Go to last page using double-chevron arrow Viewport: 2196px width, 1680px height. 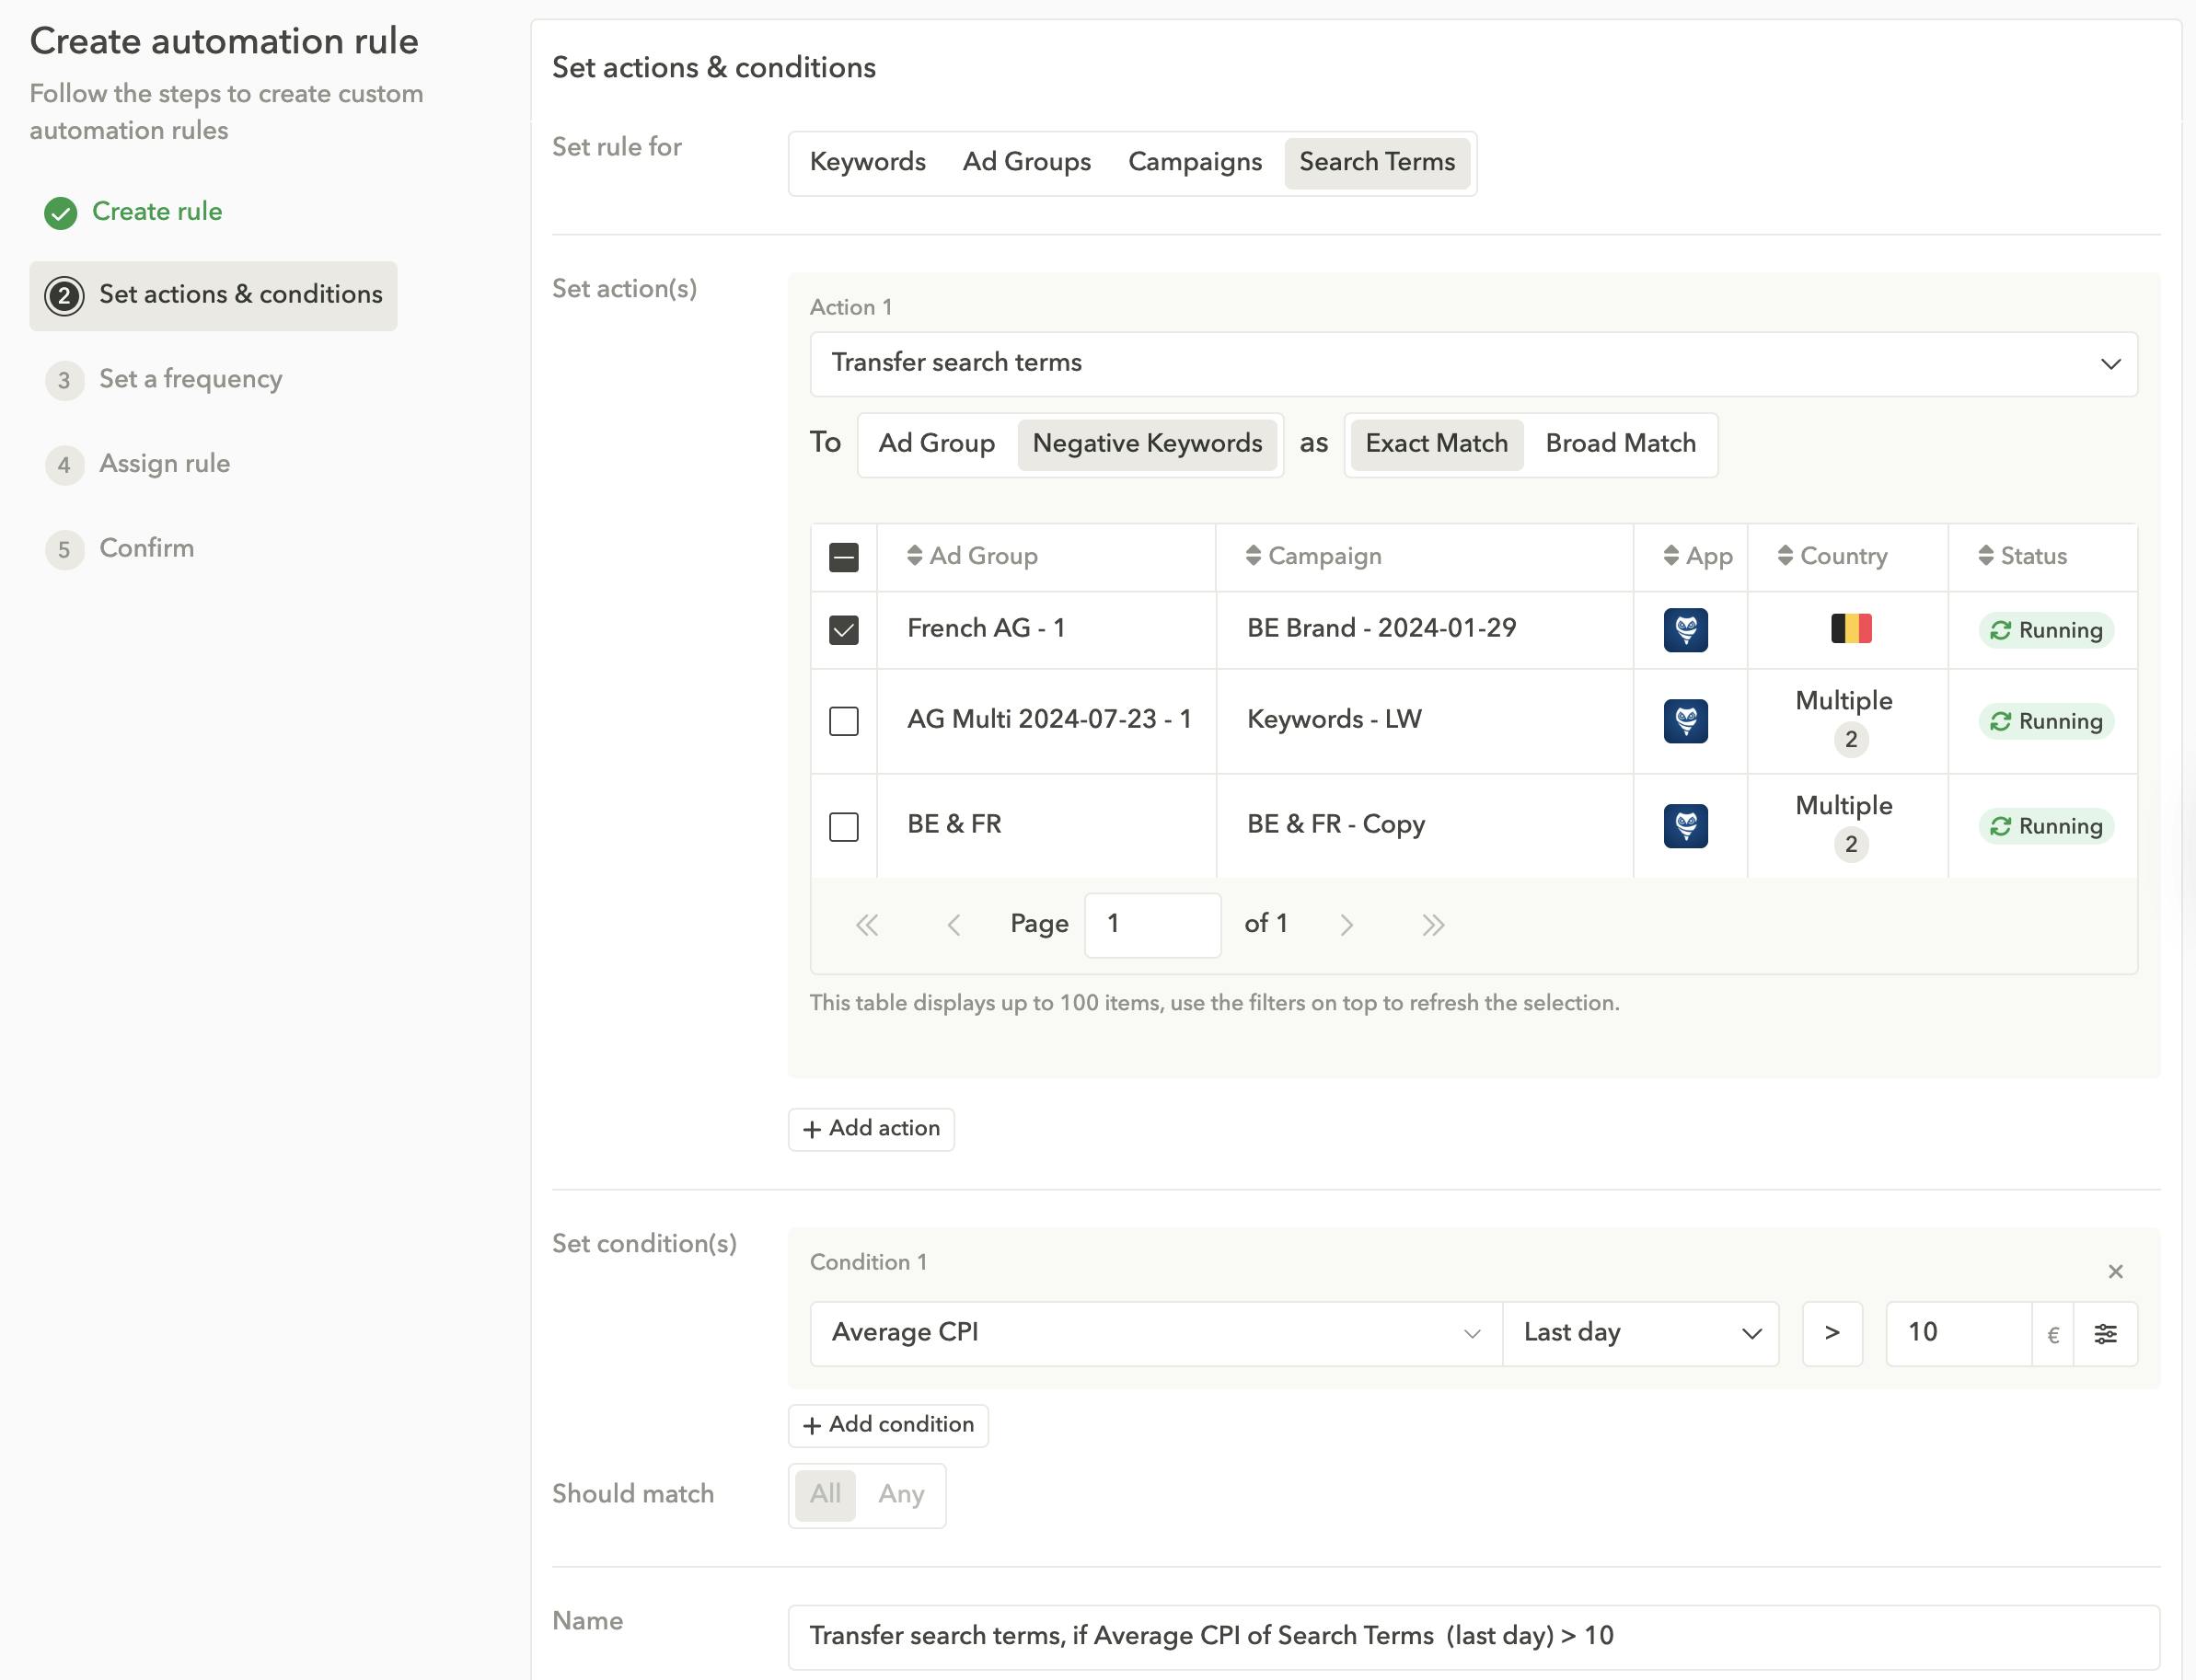click(x=1433, y=924)
